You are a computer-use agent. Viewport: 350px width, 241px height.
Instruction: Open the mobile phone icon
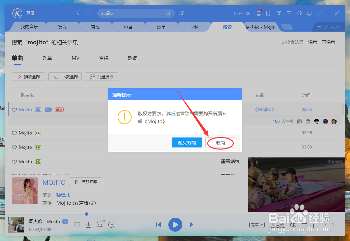pyautogui.click(x=268, y=13)
